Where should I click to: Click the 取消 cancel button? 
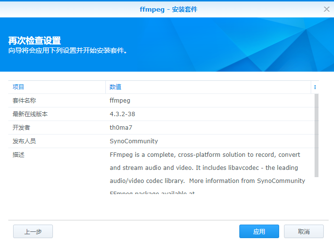304,231
